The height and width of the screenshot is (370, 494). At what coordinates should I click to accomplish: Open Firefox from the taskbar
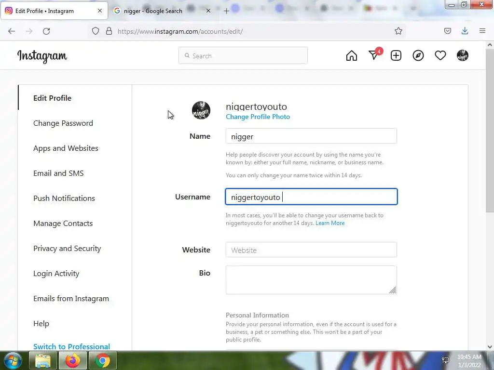[x=73, y=360]
